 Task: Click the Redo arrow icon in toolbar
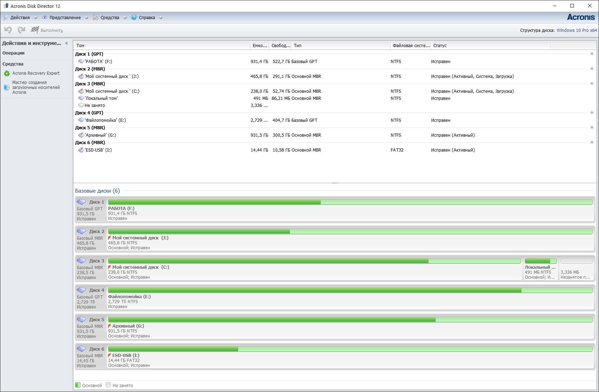pos(22,30)
